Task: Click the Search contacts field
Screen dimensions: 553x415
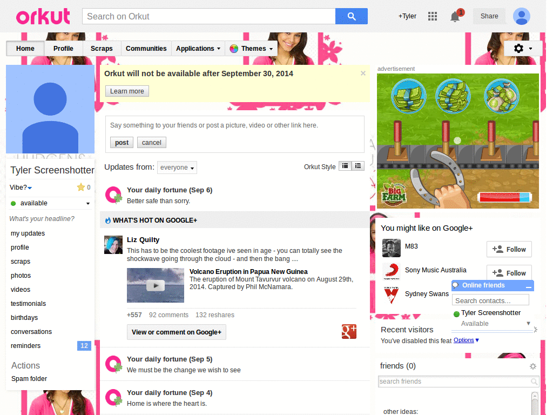Action: click(x=490, y=300)
